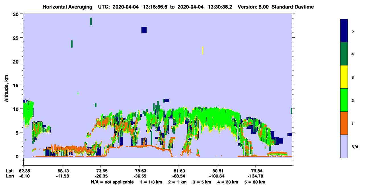The height and width of the screenshot is (190, 370).
Task: Click the end time '13:30:38.2' in title
Action: 221,7
